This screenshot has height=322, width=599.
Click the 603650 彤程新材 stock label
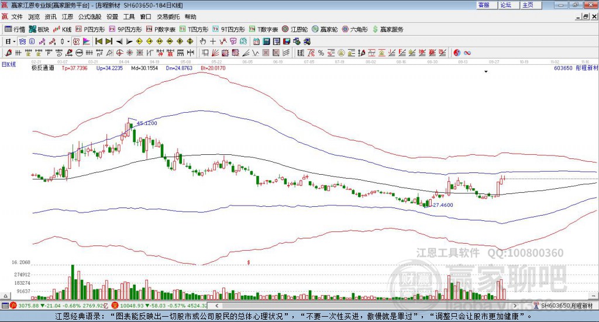pyautogui.click(x=576, y=68)
